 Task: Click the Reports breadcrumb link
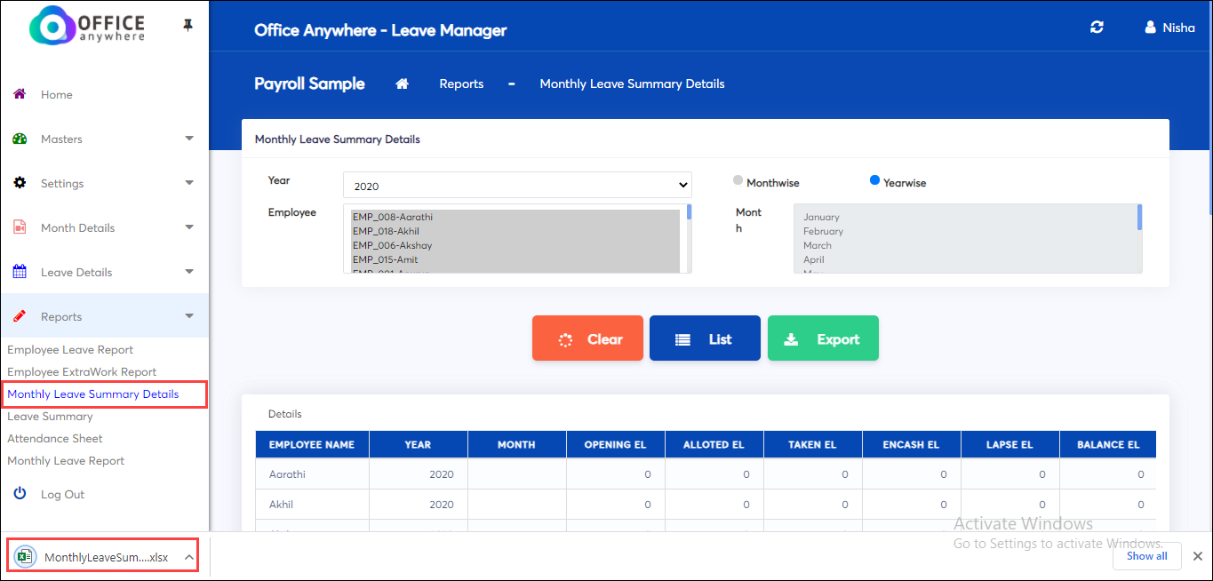click(461, 84)
